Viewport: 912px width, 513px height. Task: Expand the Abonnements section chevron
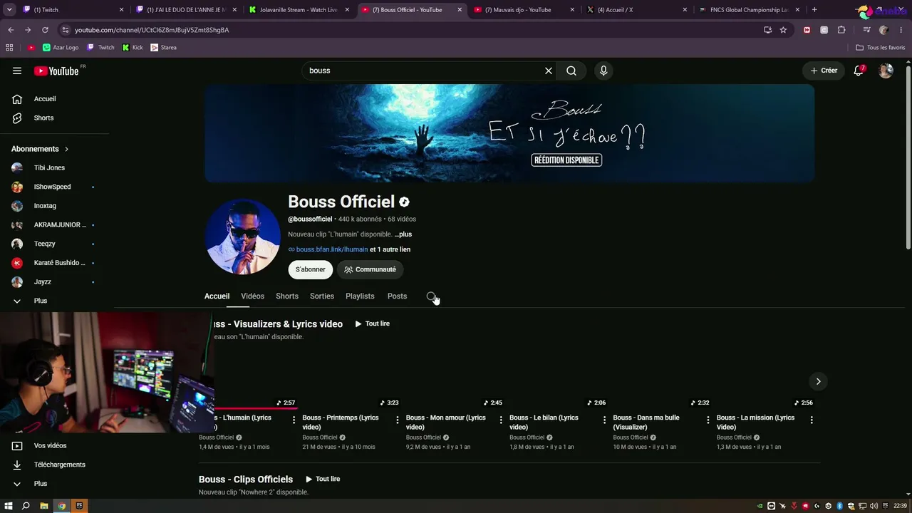66,149
